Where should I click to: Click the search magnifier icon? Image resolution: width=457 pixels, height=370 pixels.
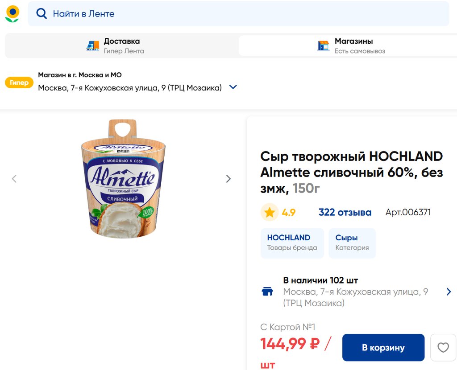42,14
